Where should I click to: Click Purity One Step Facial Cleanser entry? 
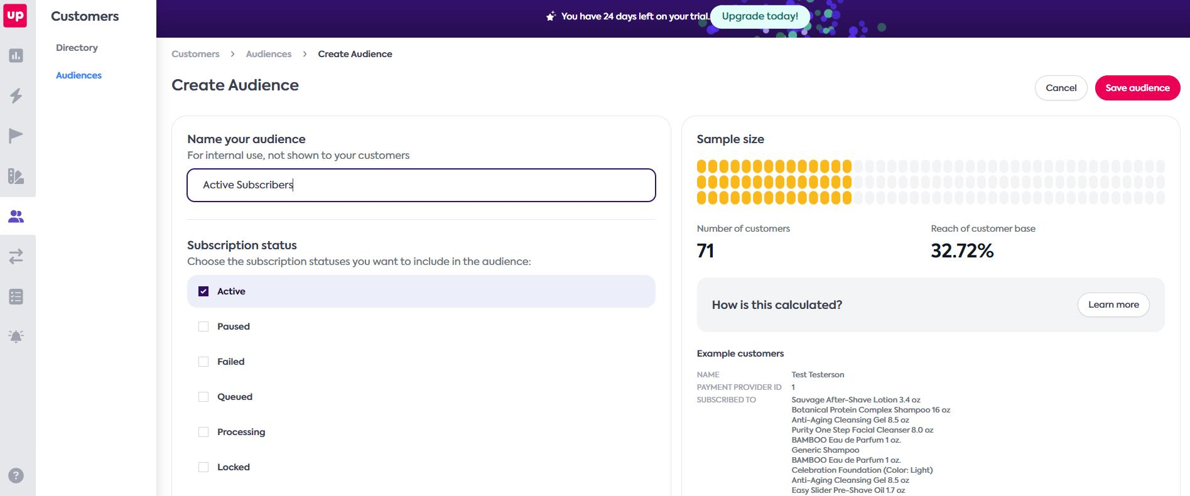click(x=862, y=430)
